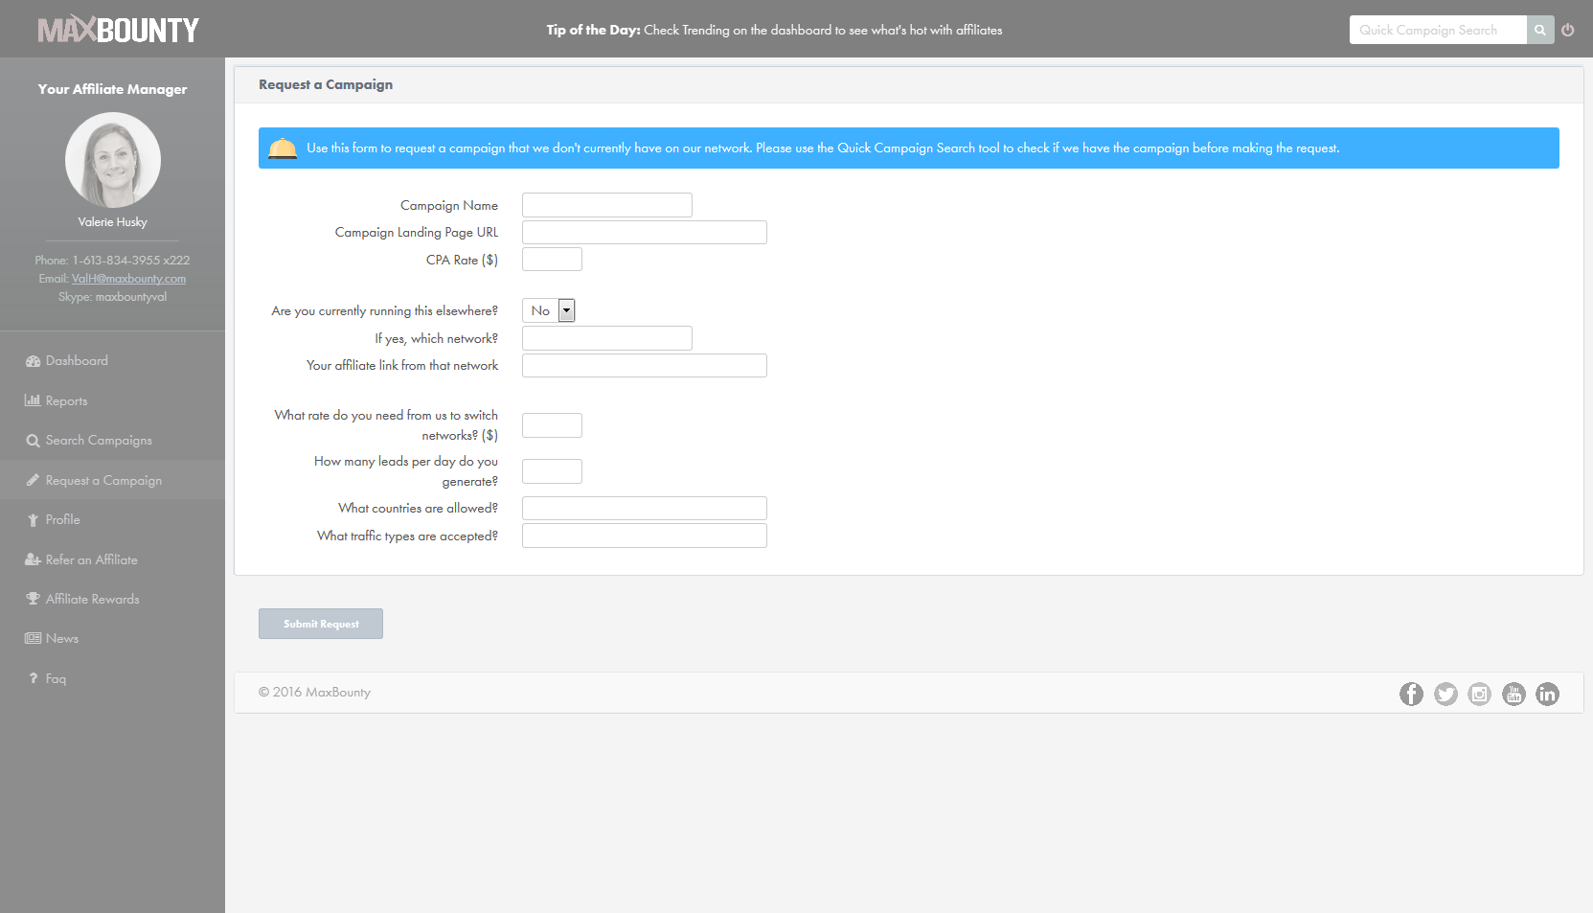
Task: Focus the Quick Campaign Search field
Action: (1438, 30)
